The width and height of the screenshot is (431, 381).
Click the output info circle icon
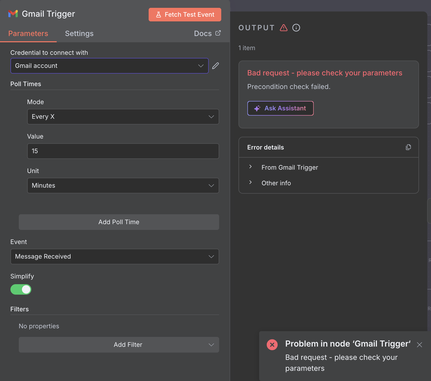click(296, 28)
